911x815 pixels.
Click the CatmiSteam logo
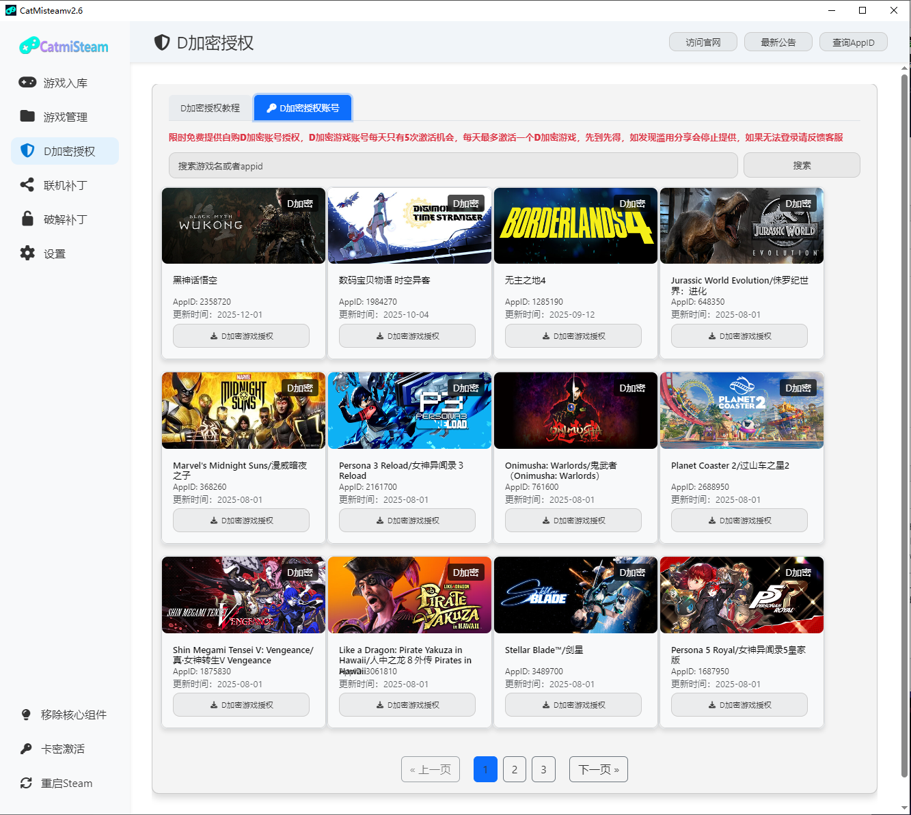63,45
